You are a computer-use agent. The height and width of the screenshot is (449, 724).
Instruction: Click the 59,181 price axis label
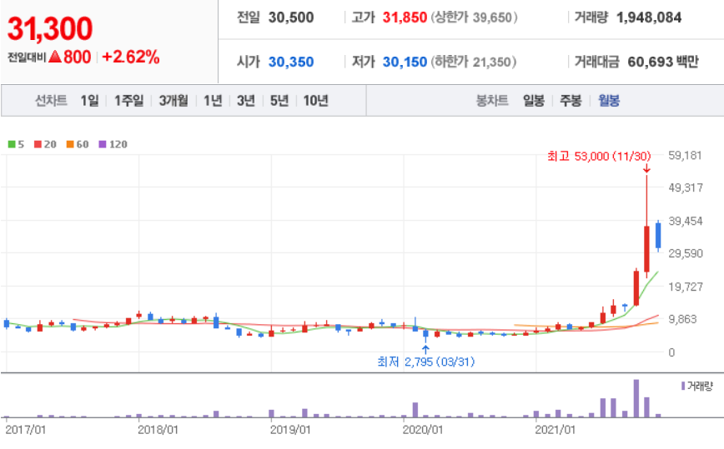(686, 155)
